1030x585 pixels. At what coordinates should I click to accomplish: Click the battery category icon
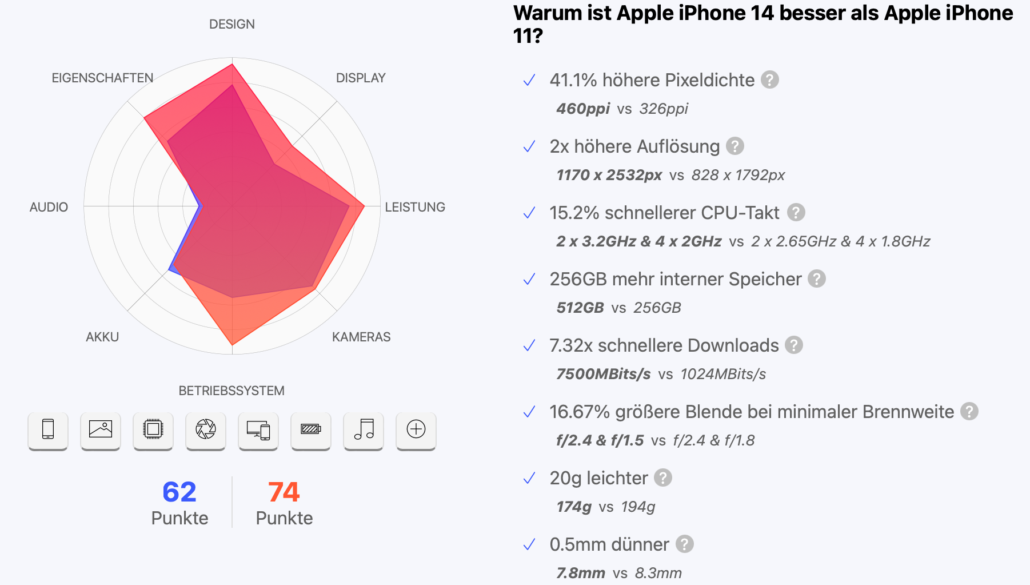[311, 429]
